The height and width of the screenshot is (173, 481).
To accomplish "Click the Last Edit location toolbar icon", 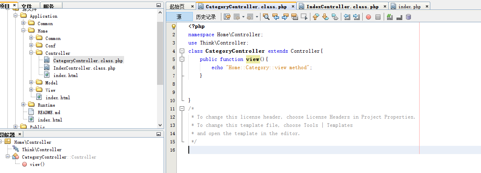I will click(x=228, y=17).
